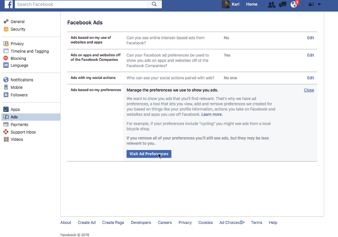Image resolution: width=338 pixels, height=237 pixels.
Task: Edit Ads with my social actions
Action: pyautogui.click(x=311, y=78)
